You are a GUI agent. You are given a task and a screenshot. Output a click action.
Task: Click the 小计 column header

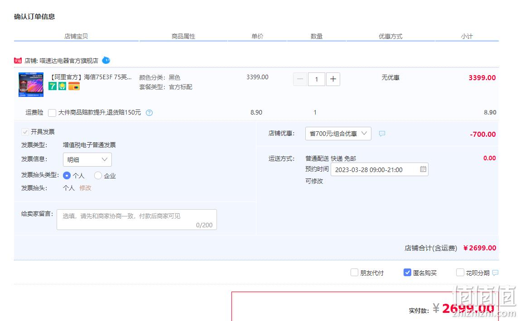[467, 36]
